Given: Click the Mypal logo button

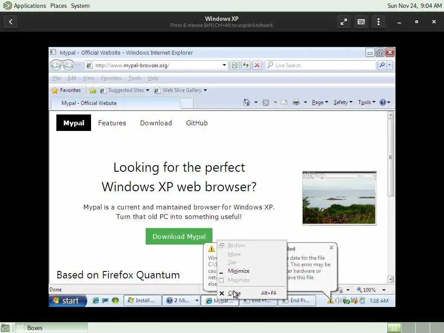Looking at the screenshot, I should [74, 123].
